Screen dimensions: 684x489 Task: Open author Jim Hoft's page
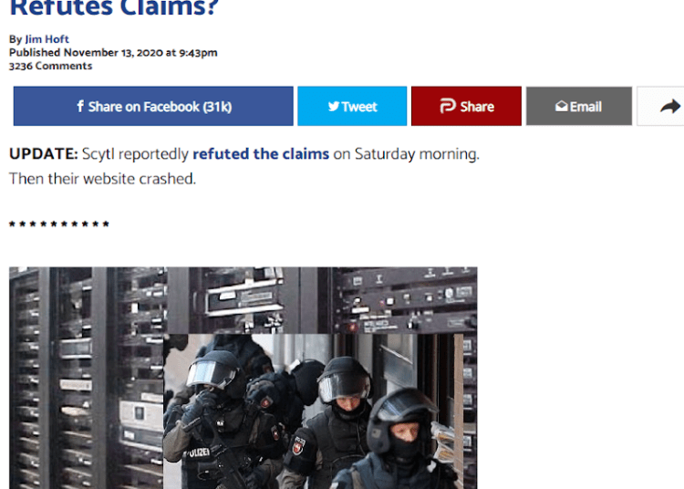[47, 39]
